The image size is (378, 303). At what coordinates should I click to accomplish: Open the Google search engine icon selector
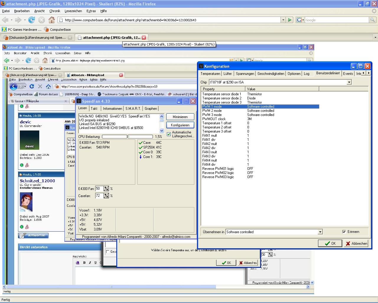300,20
